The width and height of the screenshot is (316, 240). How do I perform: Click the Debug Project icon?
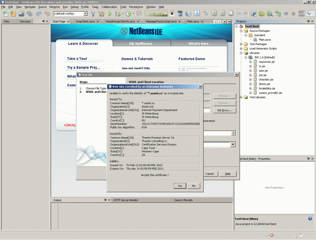coord(118,14)
